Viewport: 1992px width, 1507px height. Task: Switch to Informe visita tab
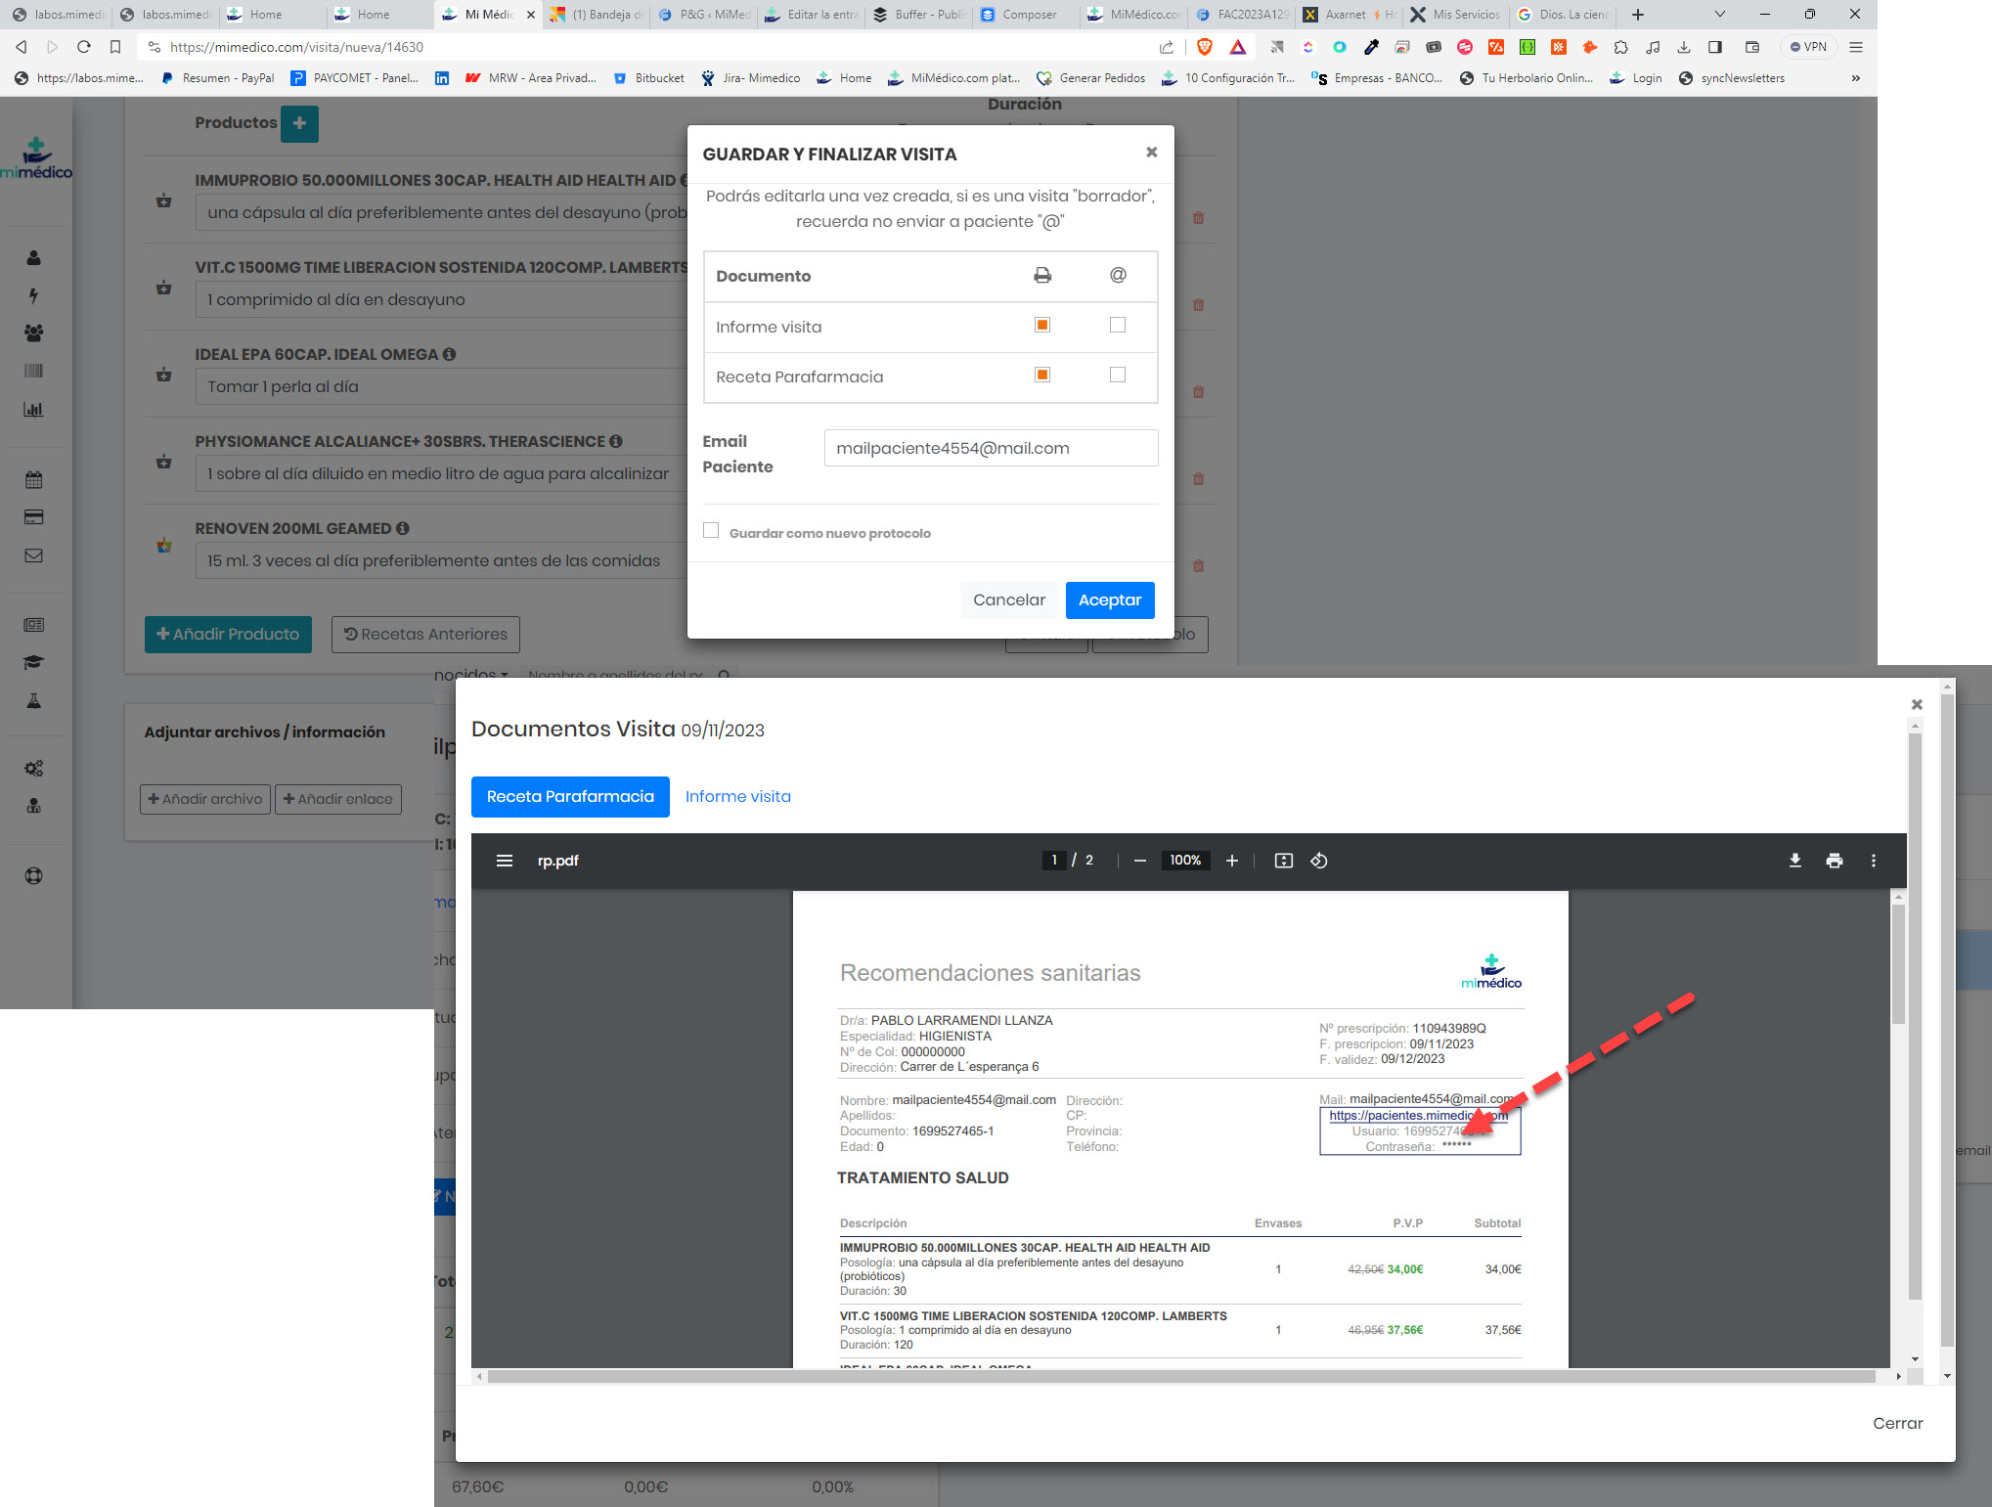pos(737,796)
